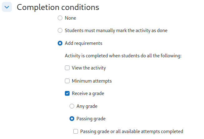The image size is (204, 139).
Task: Click the Receive a grade label text
Action: (x=88, y=93)
